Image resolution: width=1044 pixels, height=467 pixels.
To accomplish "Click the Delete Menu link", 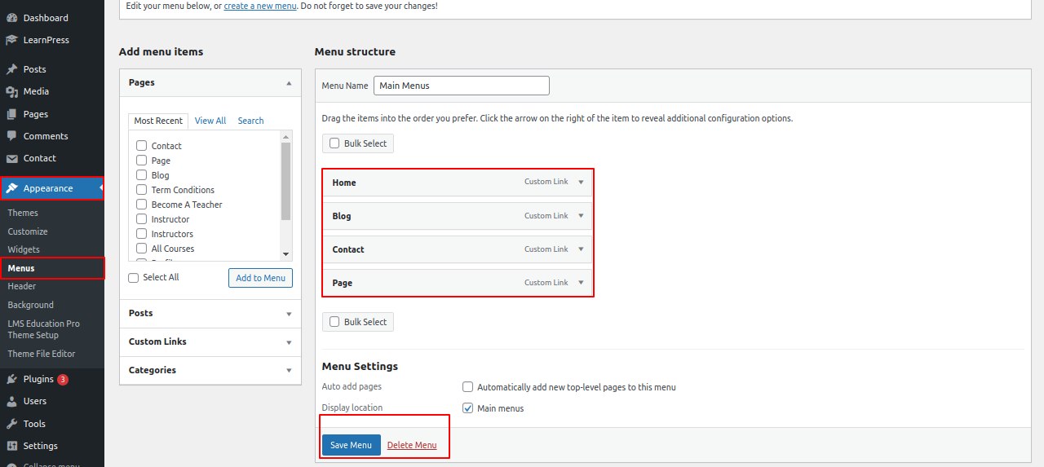I will pos(412,445).
